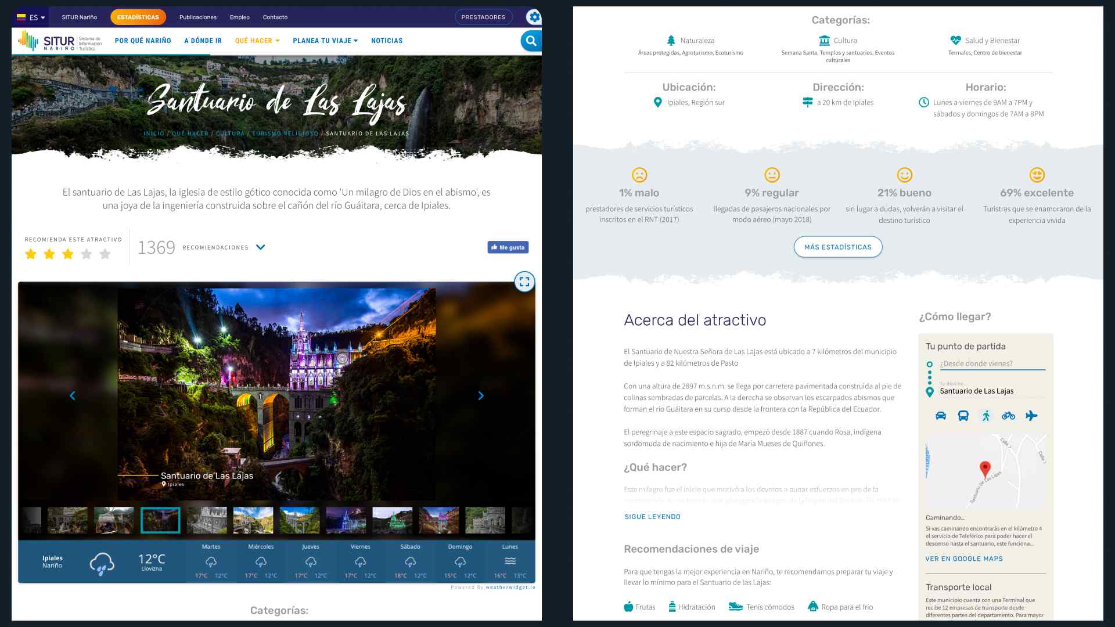Screen dimensions: 1115x627
Task: Click Más Estadísticas button
Action: (837, 247)
